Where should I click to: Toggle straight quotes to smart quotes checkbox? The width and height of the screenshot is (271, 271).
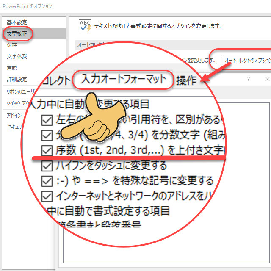pyautogui.click(x=47, y=120)
